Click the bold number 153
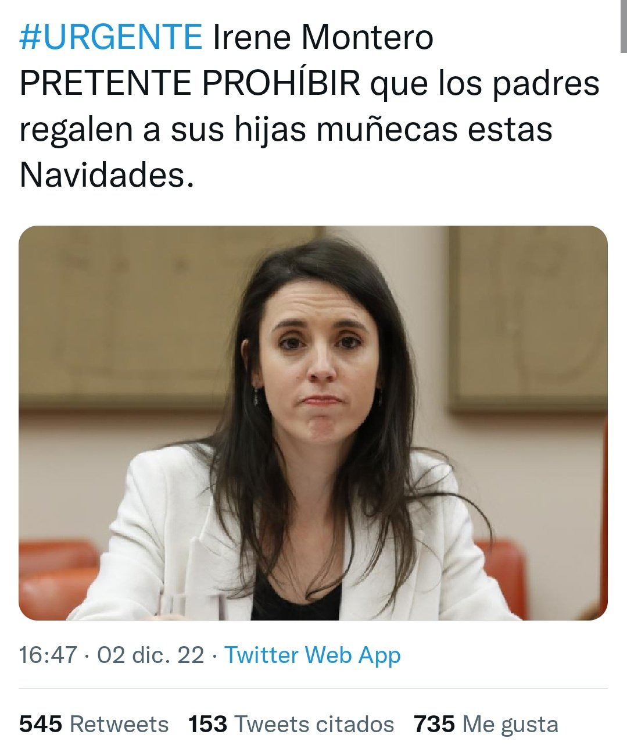 point(208,724)
